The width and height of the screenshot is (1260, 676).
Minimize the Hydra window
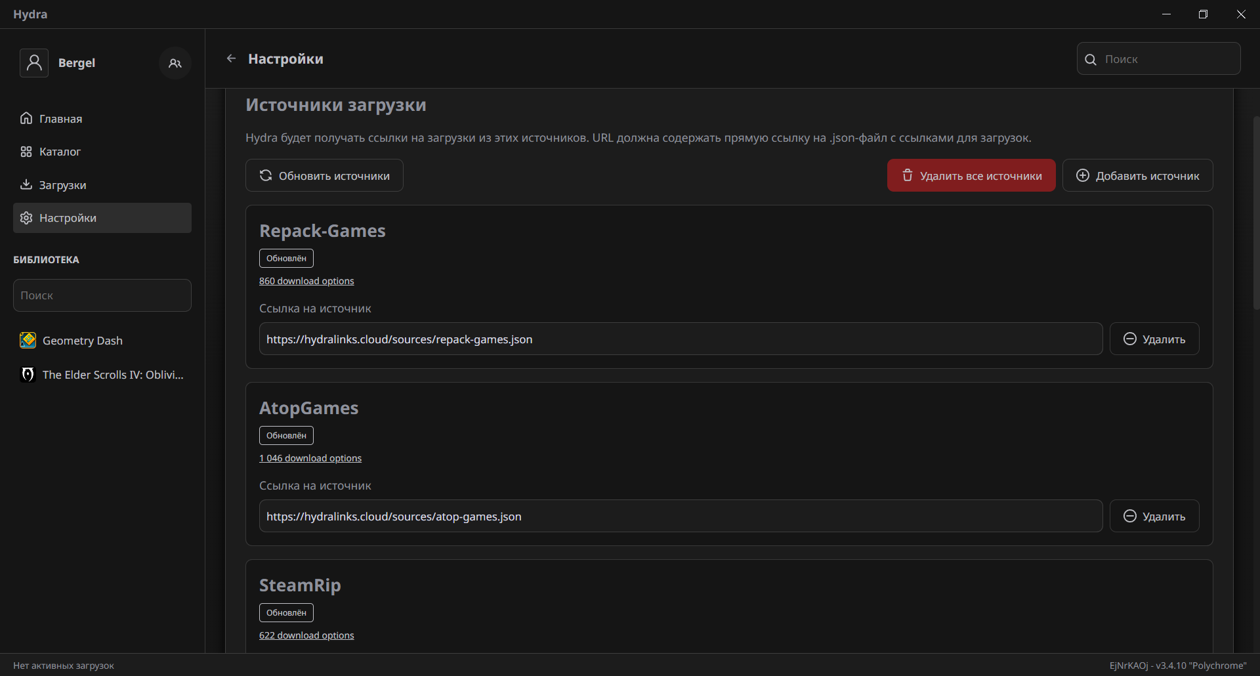click(1166, 14)
